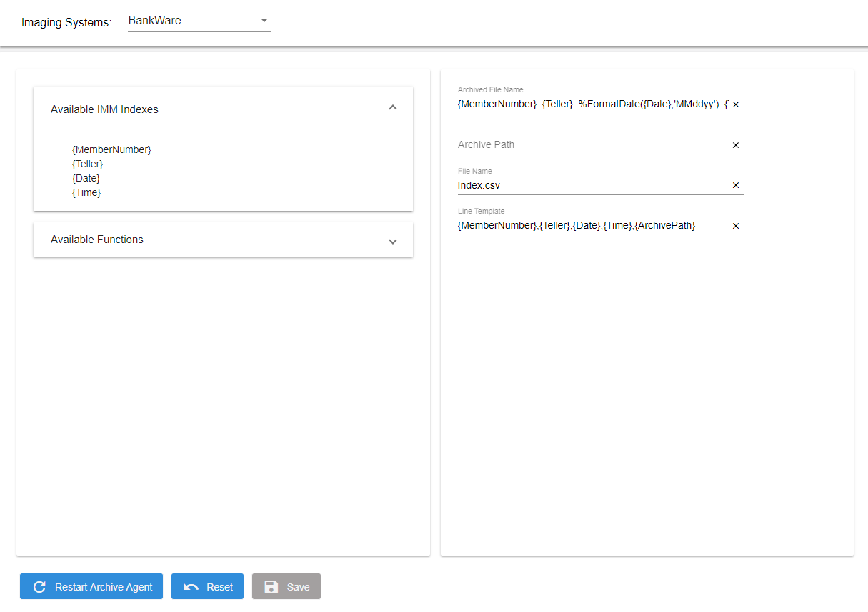Focus the empty Archive Path input
Image resolution: width=868 pixels, height=612 pixels.
pos(593,144)
